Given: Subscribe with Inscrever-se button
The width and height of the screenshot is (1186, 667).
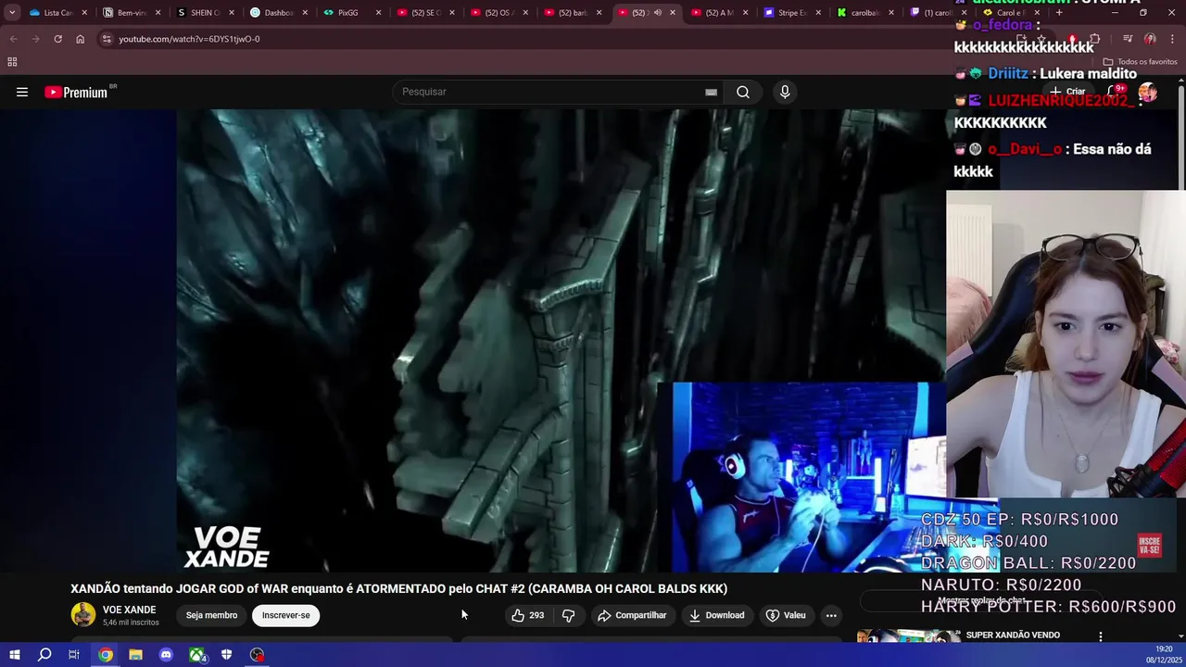Looking at the screenshot, I should point(285,615).
